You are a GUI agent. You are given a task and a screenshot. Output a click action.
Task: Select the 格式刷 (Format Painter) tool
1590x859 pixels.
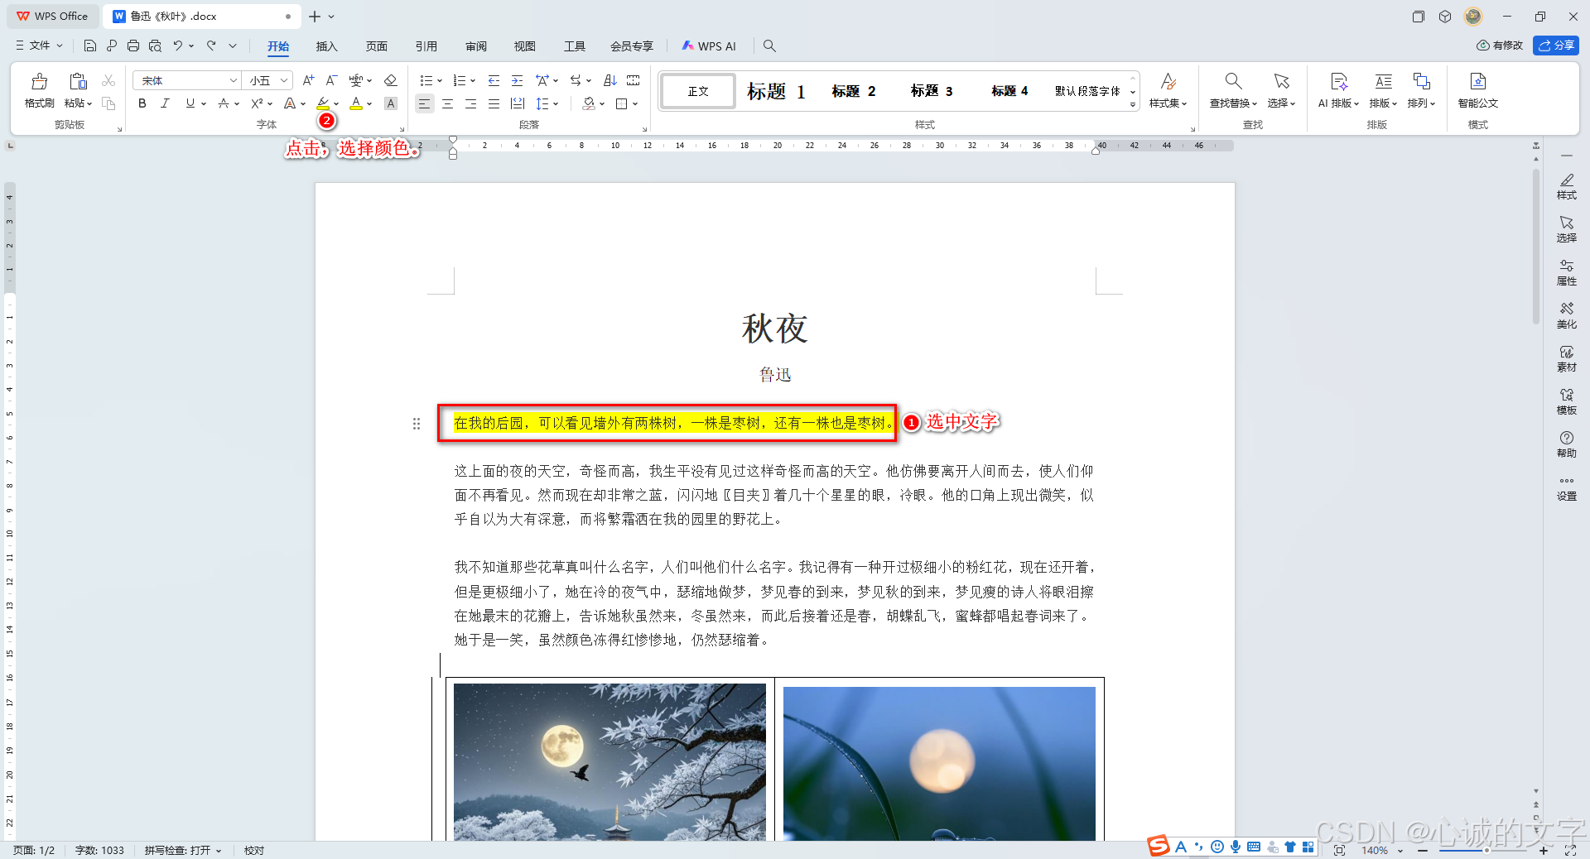pos(38,91)
